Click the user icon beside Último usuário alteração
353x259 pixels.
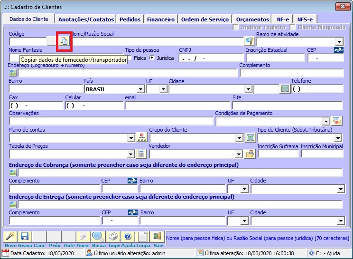[89, 253]
